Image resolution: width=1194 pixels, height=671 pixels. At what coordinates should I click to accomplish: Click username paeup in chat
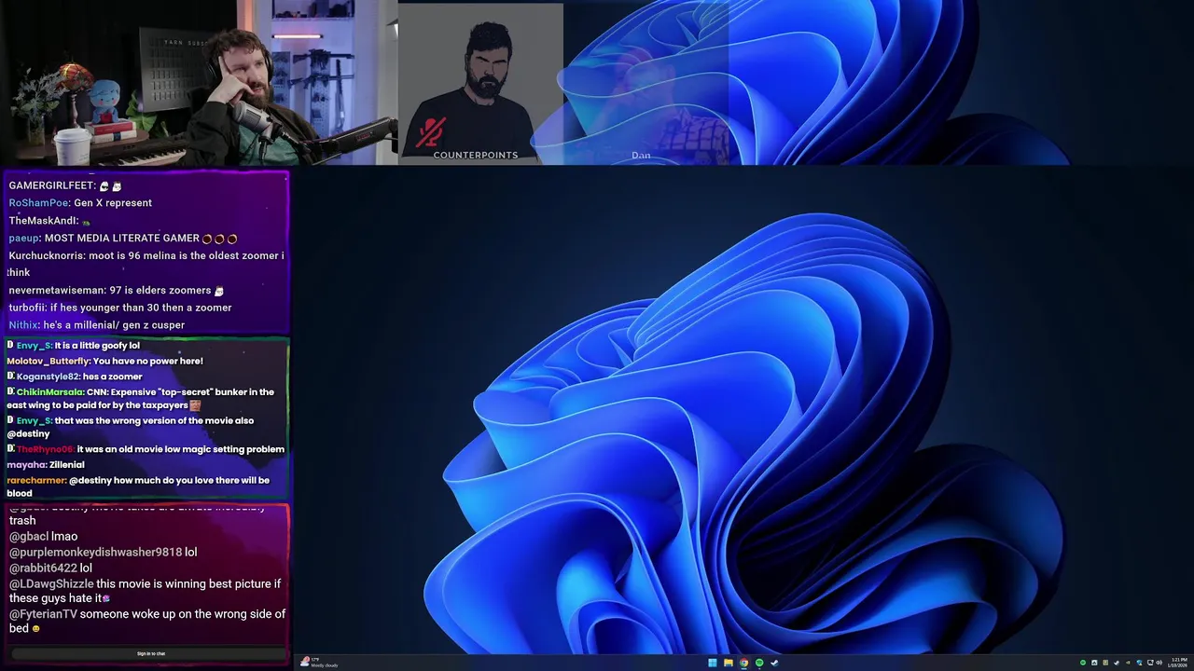pyautogui.click(x=24, y=238)
